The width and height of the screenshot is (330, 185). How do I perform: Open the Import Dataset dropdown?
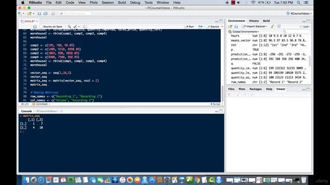(x=254, y=26)
